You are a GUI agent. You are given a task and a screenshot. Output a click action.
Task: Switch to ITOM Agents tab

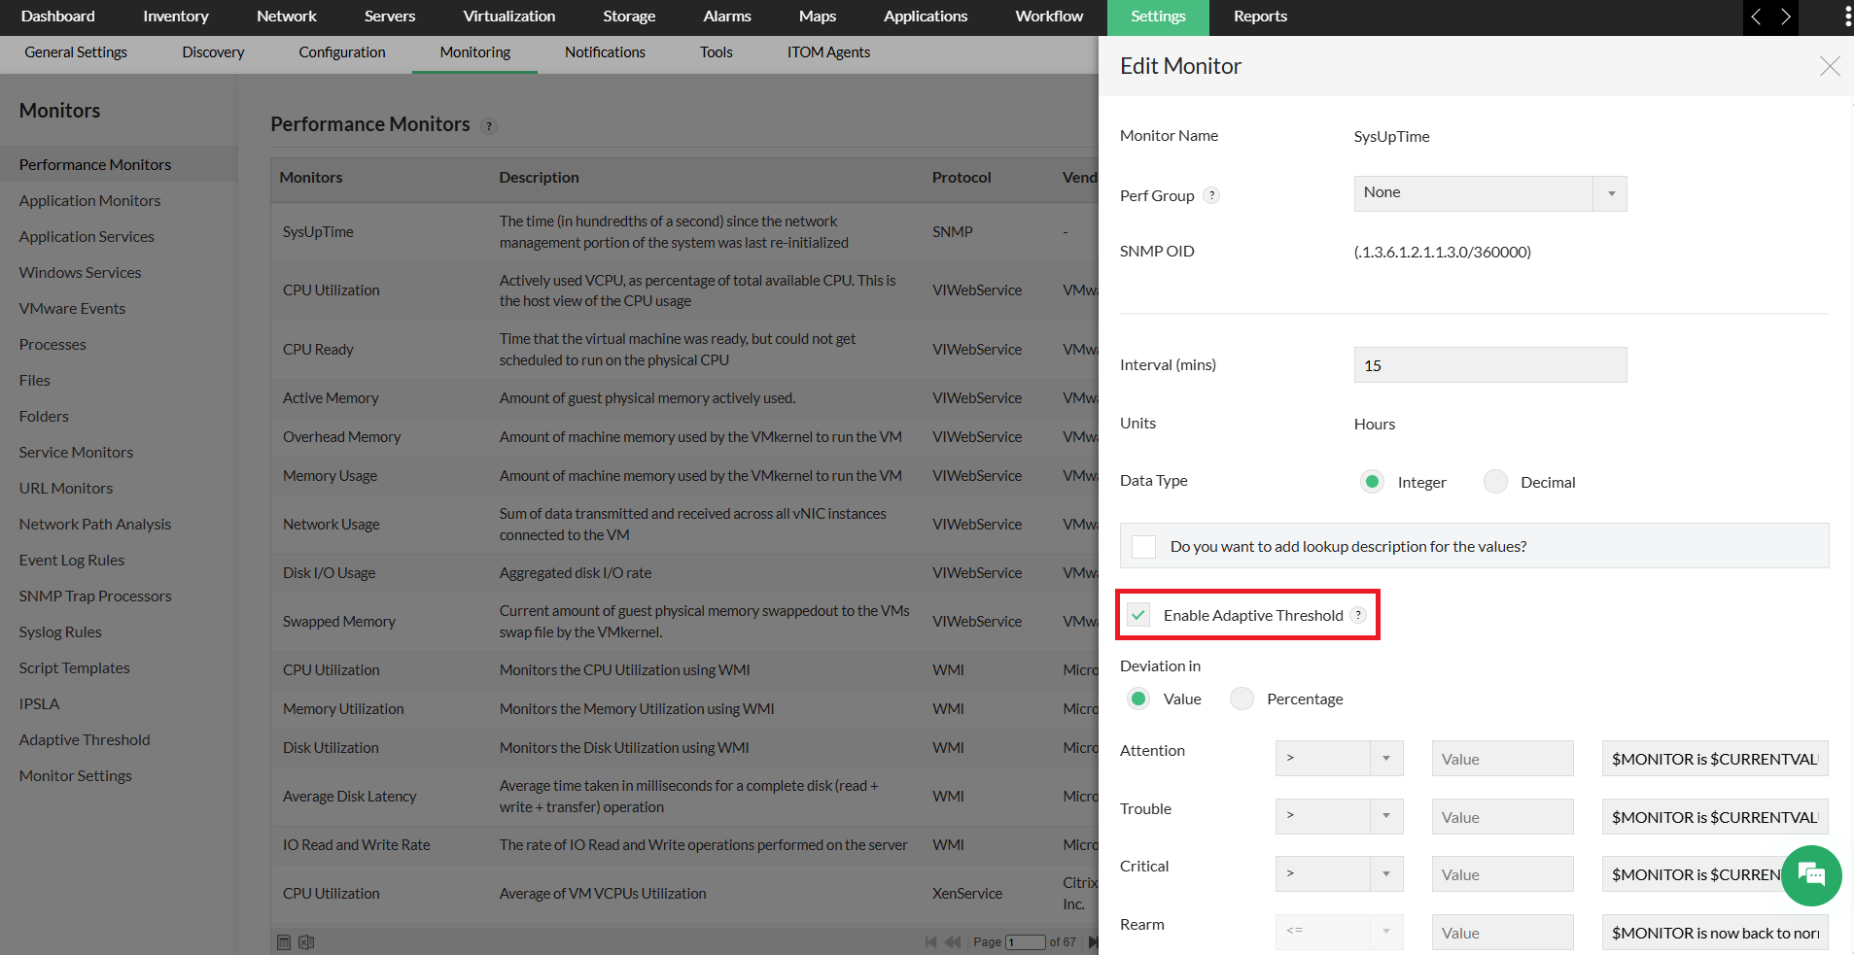[828, 52]
